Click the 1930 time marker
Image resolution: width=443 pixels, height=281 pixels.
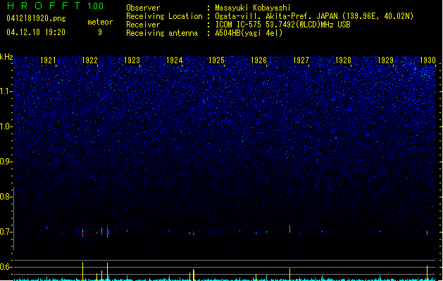click(x=428, y=60)
